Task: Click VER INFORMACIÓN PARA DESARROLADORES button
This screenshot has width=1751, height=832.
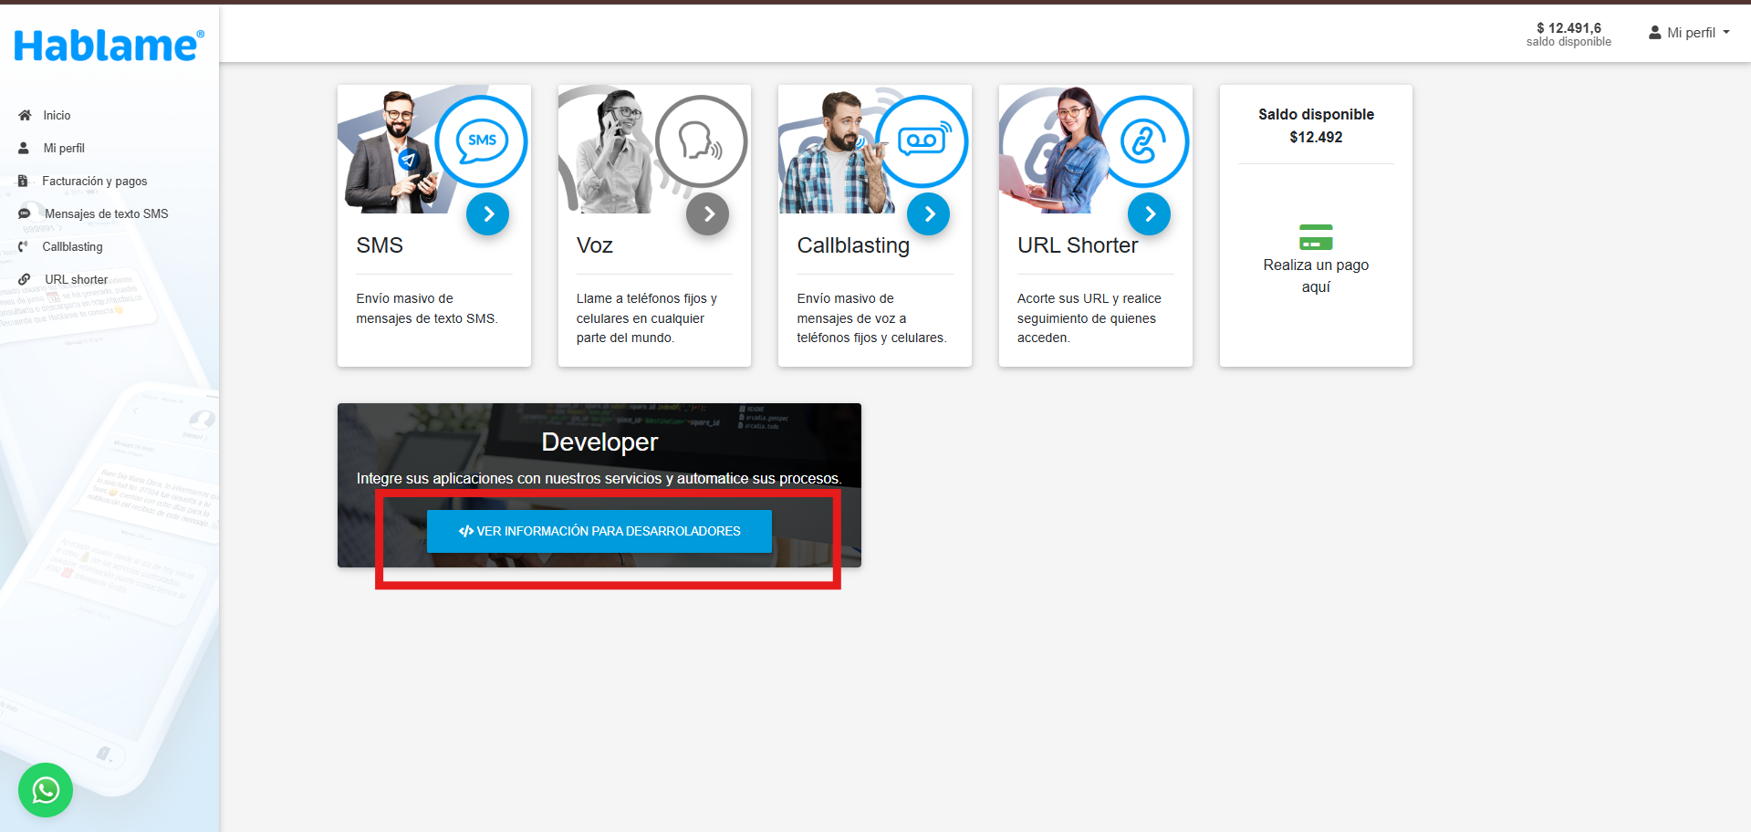Action: tap(599, 531)
